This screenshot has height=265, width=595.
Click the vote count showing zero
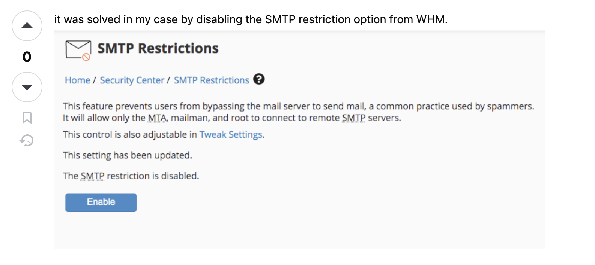[x=27, y=57]
